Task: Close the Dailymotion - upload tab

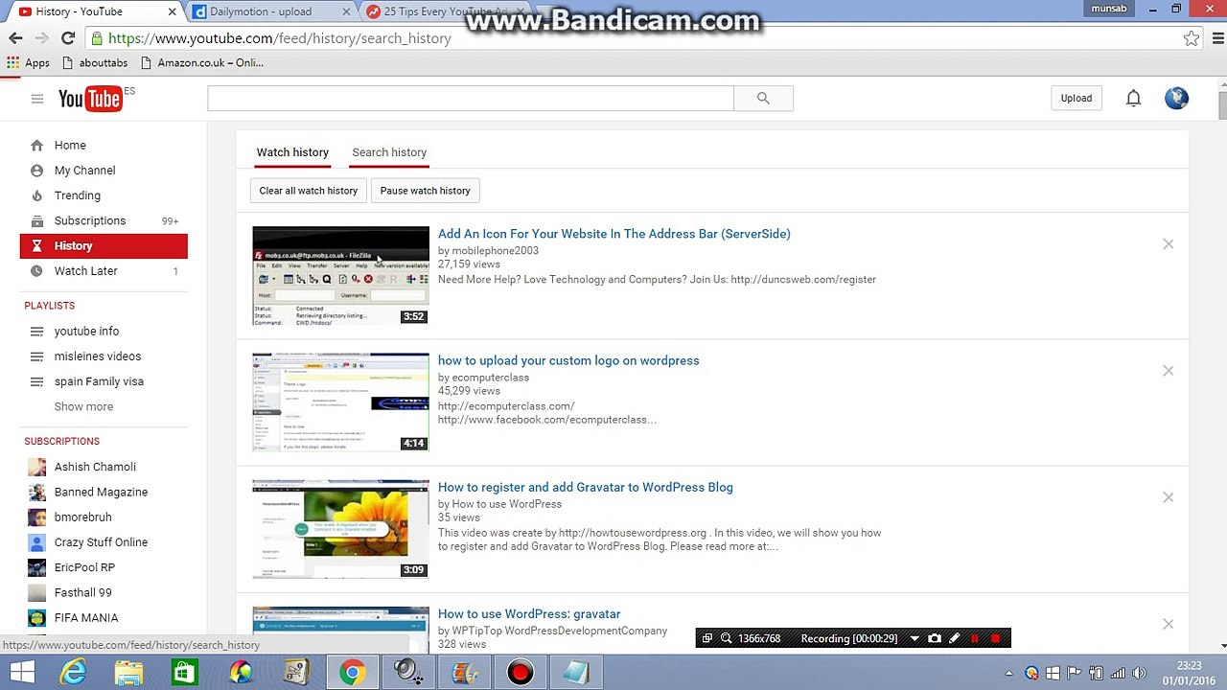Action: pos(346,11)
